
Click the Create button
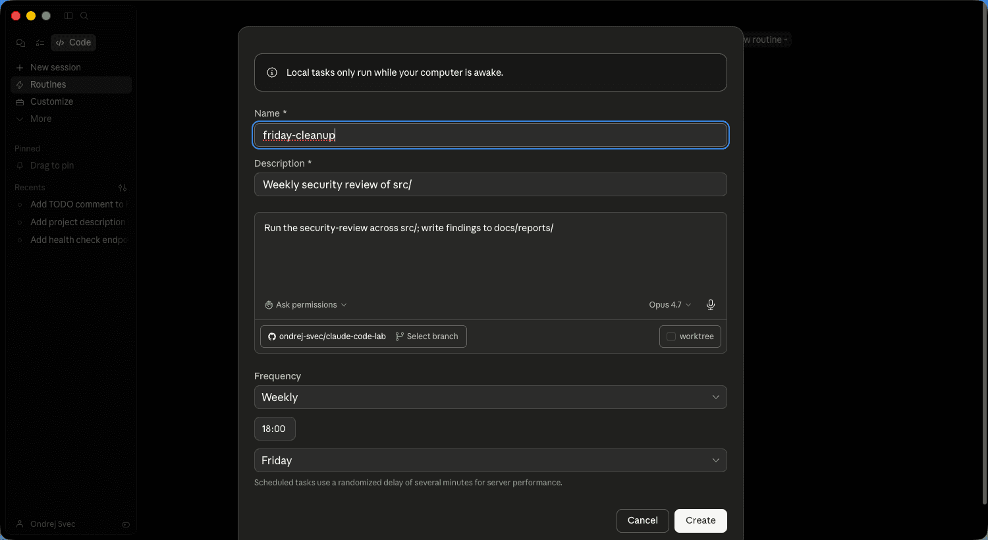tap(700, 520)
